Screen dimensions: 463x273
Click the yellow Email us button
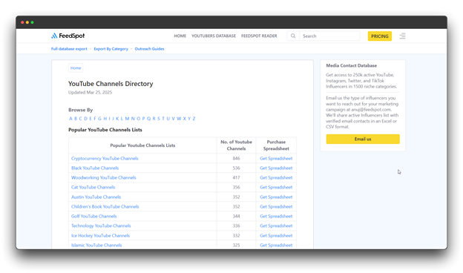point(363,139)
